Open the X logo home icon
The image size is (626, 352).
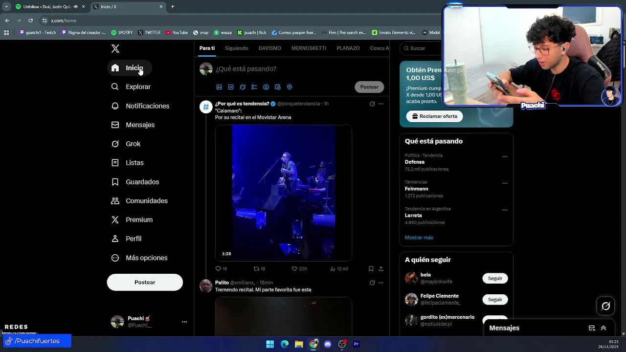click(115, 48)
